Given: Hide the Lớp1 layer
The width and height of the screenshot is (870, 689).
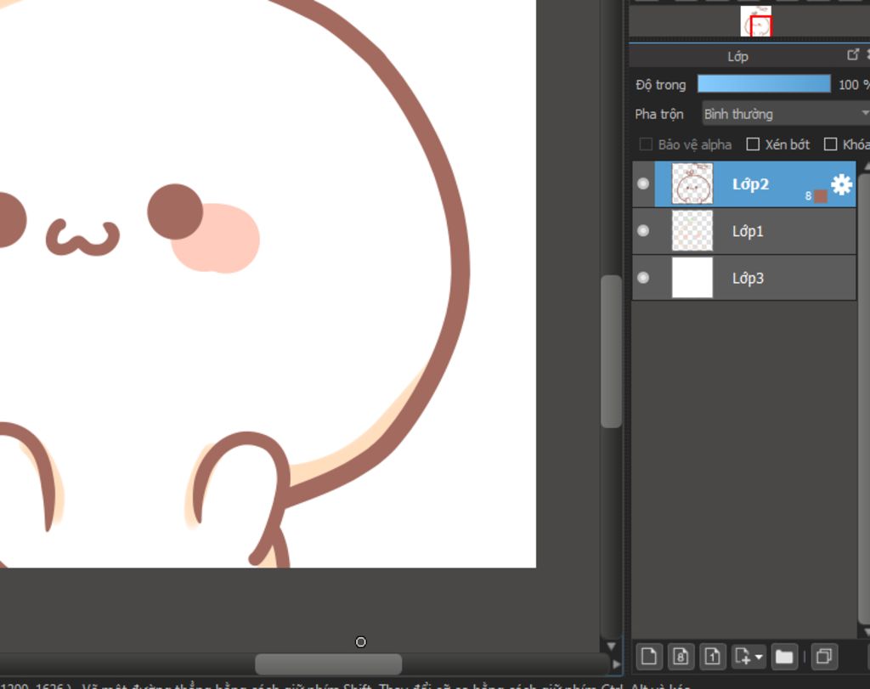Looking at the screenshot, I should tap(644, 230).
